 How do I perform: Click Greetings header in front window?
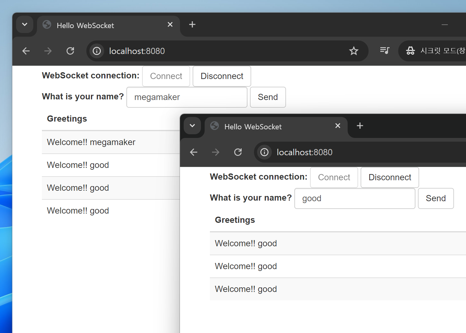tap(235, 220)
